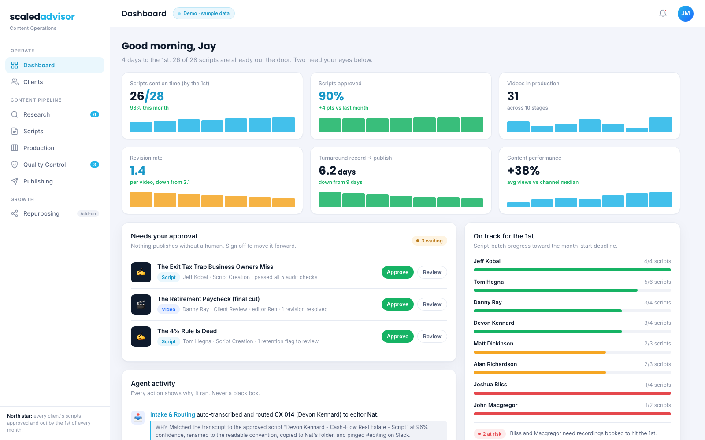Select John Macgregor in on-track list
The image size is (705, 440).
pos(496,405)
